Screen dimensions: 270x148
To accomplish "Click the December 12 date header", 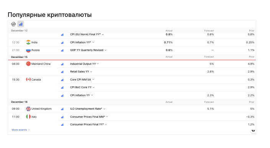I will [19, 30].
